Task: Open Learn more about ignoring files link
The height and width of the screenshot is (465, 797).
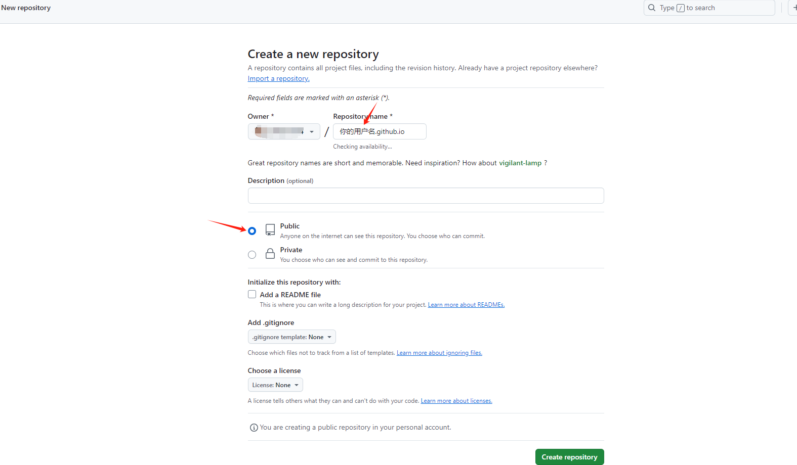Action: click(439, 353)
